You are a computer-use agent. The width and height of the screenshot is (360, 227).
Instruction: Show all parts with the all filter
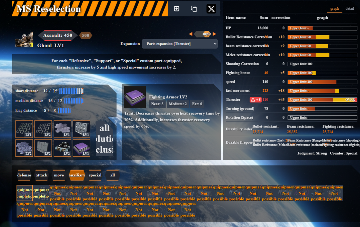tap(112, 175)
